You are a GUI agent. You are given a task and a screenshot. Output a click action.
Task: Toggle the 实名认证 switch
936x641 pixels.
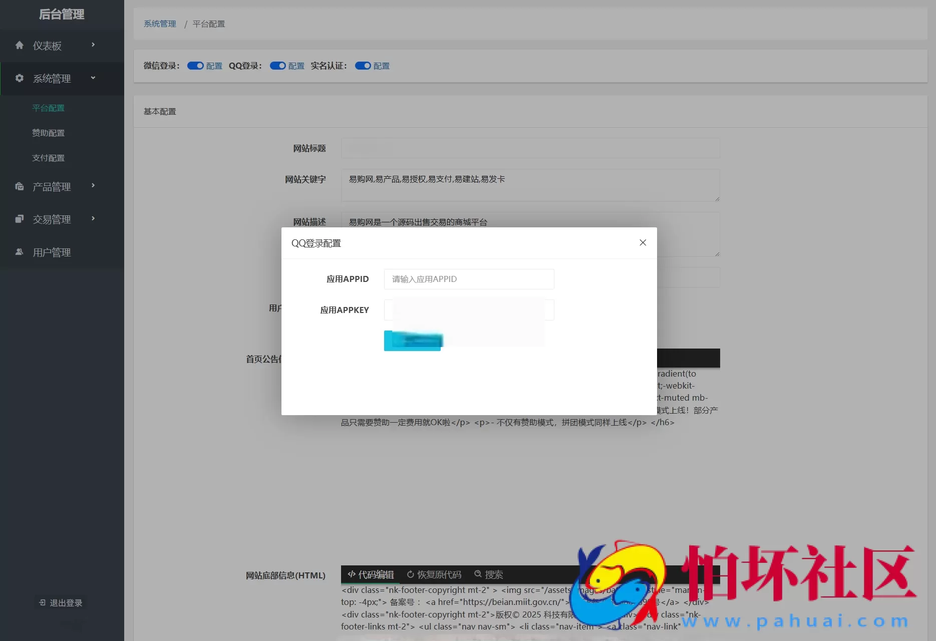pos(363,66)
